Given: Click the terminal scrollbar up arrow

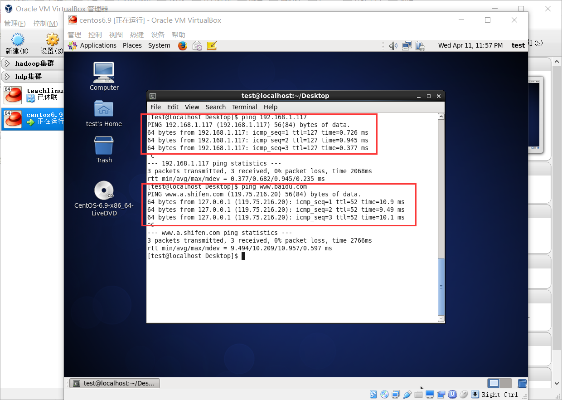Looking at the screenshot, I should click(441, 117).
